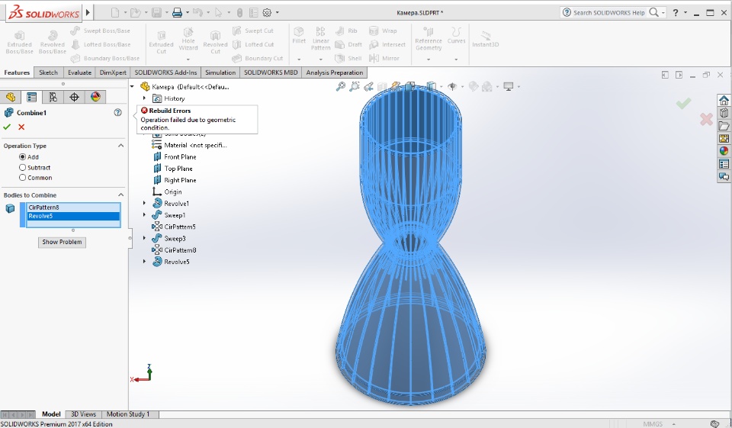
Task: Select the Model bottom tab
Action: pyautogui.click(x=51, y=414)
